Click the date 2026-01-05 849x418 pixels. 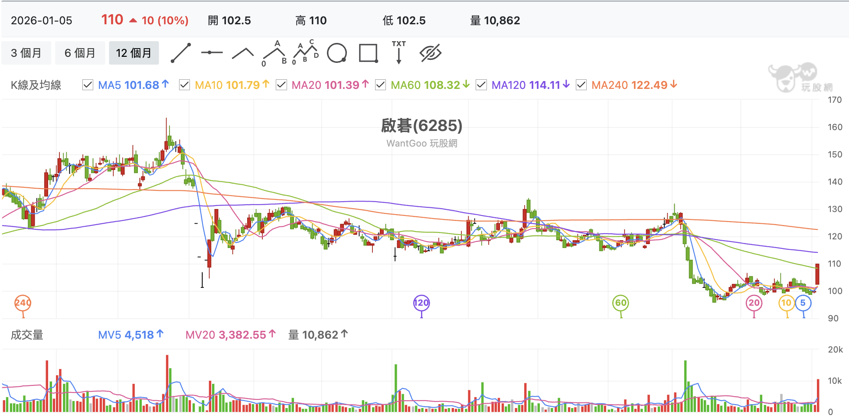42,20
